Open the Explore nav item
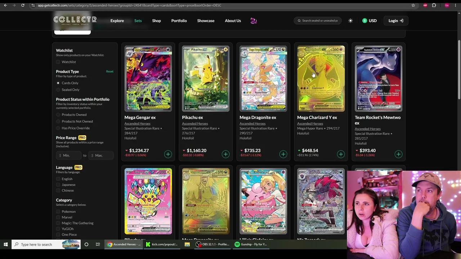This screenshot has width=461, height=259. pos(117,21)
